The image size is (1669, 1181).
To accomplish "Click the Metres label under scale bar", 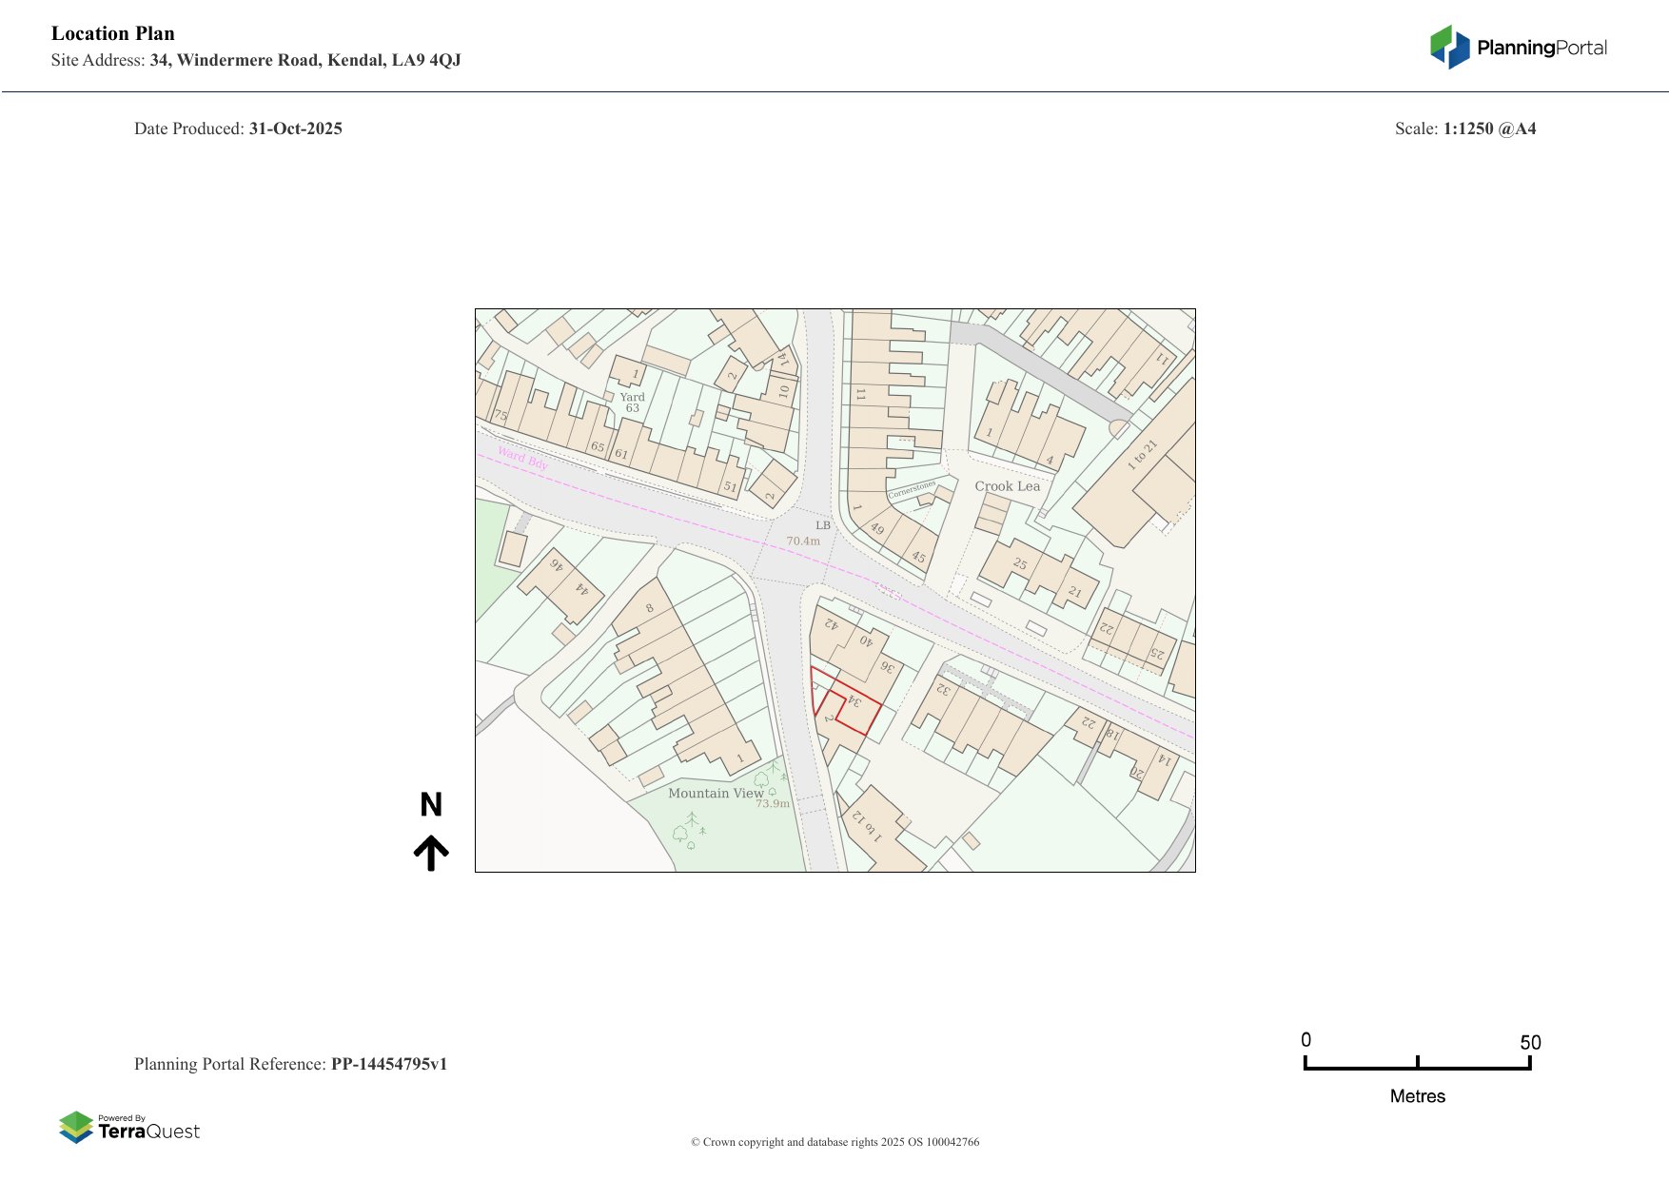I will pos(1417,1096).
